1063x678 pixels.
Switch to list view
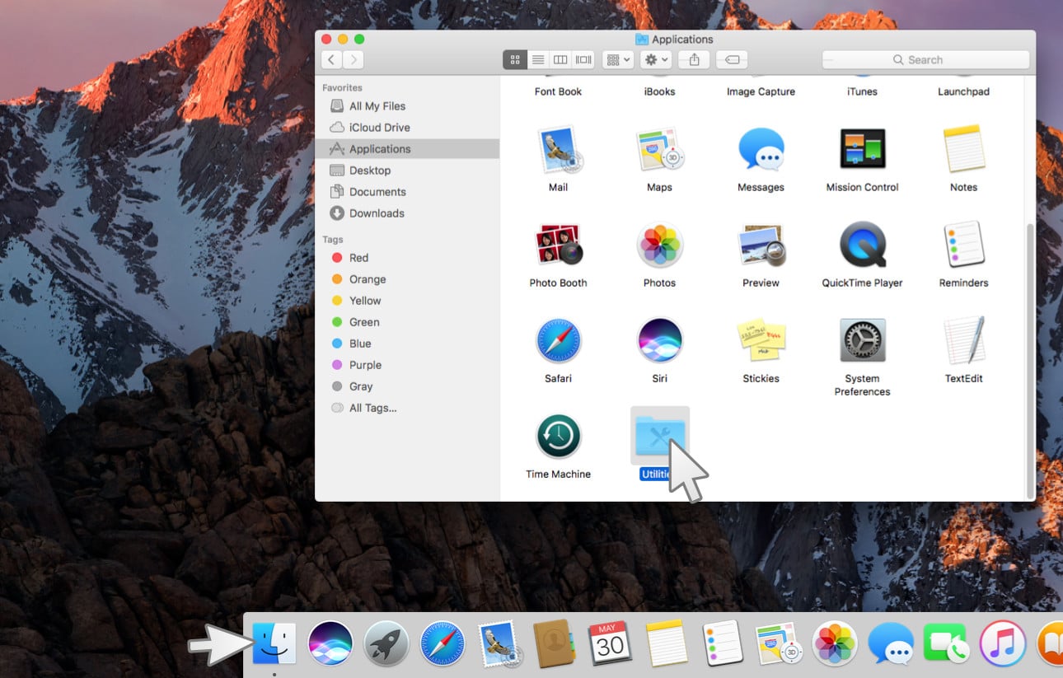537,59
